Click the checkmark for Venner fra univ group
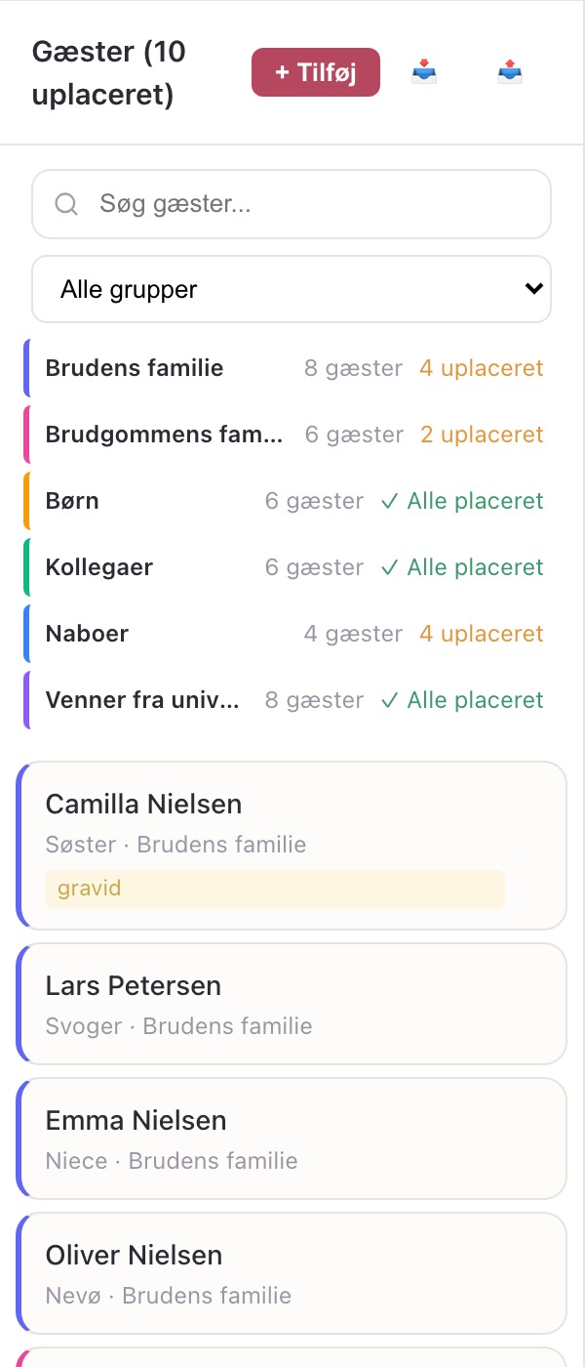 pos(390,700)
